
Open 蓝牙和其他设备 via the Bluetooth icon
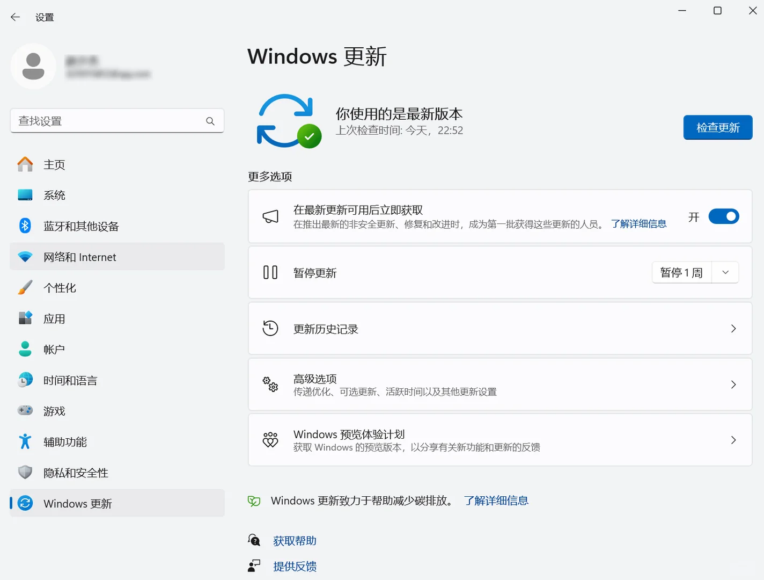[x=25, y=226]
